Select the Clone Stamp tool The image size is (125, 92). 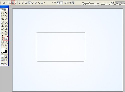click(3, 26)
